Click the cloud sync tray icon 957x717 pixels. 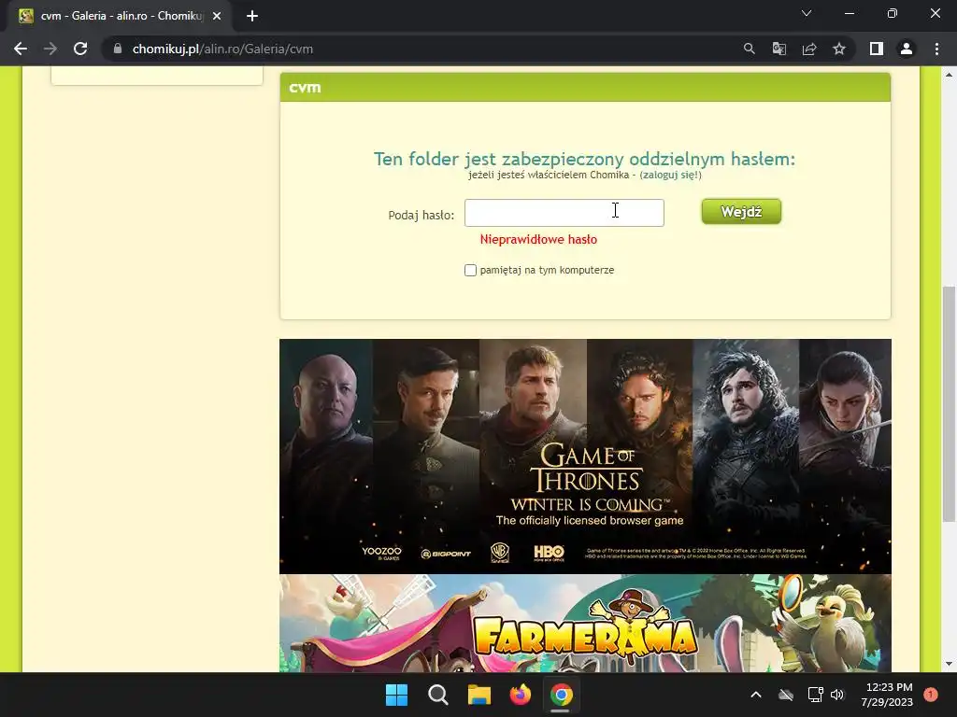tap(785, 695)
